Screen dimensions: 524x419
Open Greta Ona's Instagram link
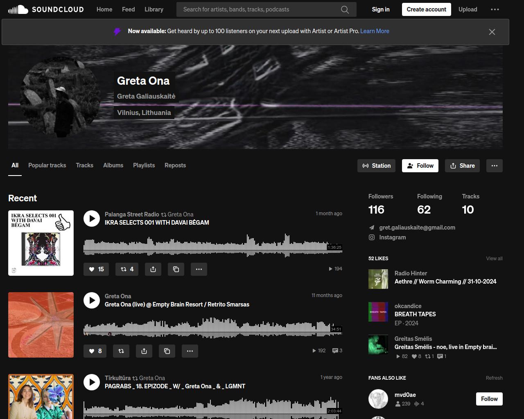392,237
